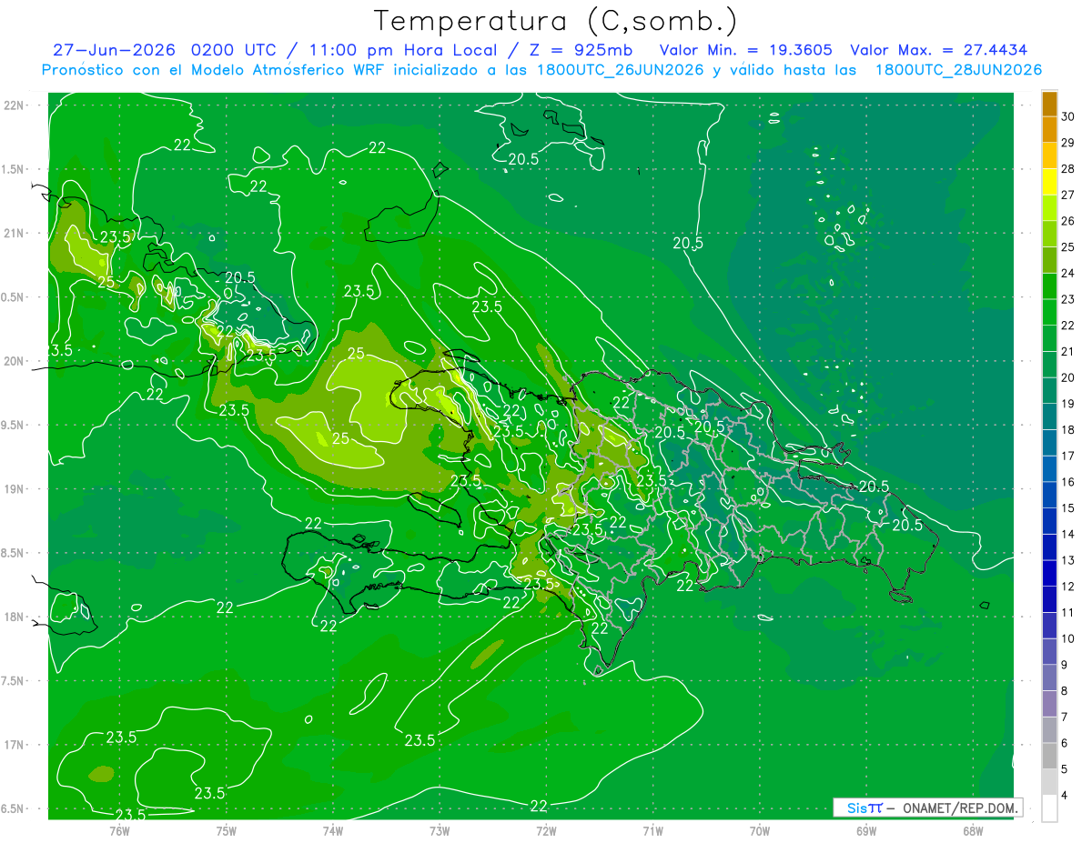Pick the legend swatch between 25 and 26
1092x843 pixels.
(x=1049, y=235)
